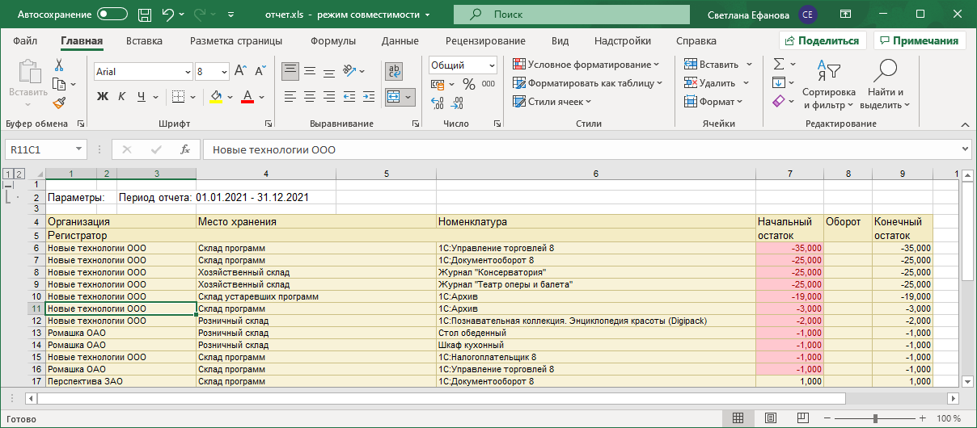Center text horizontally
Image resolution: width=977 pixels, height=428 pixels.
point(309,97)
